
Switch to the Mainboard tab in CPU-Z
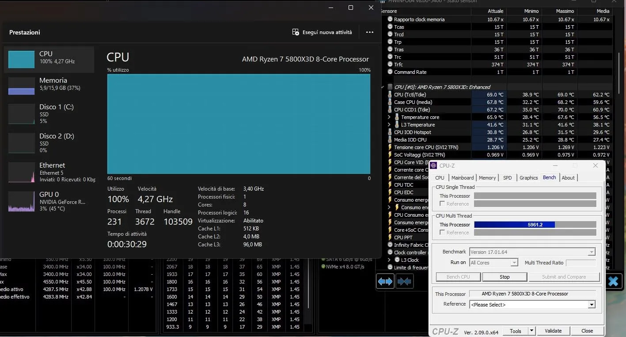pyautogui.click(x=463, y=178)
